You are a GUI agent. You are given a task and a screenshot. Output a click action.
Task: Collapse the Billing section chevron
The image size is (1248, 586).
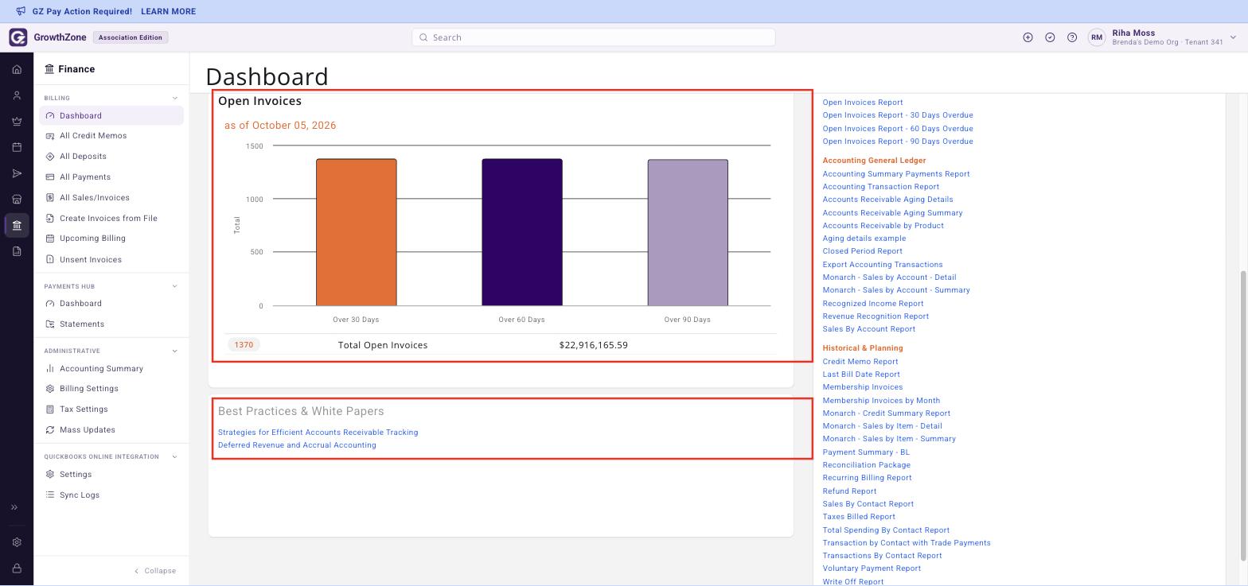tap(175, 98)
